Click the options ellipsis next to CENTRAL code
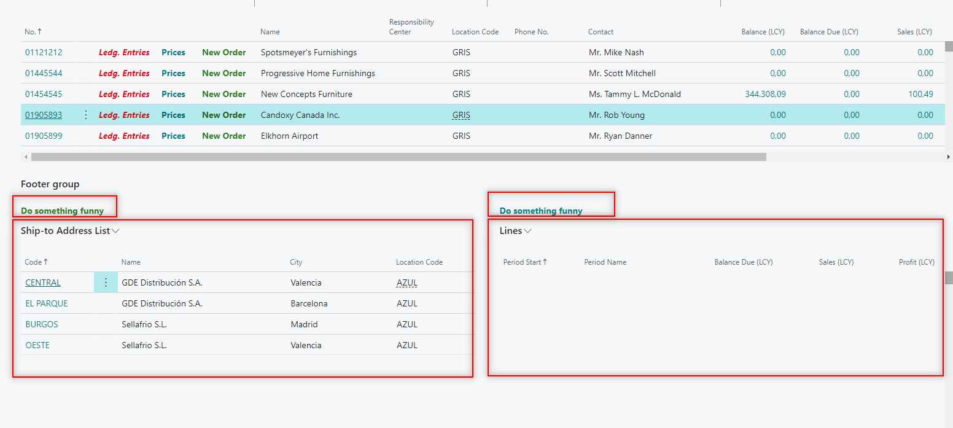 (106, 282)
